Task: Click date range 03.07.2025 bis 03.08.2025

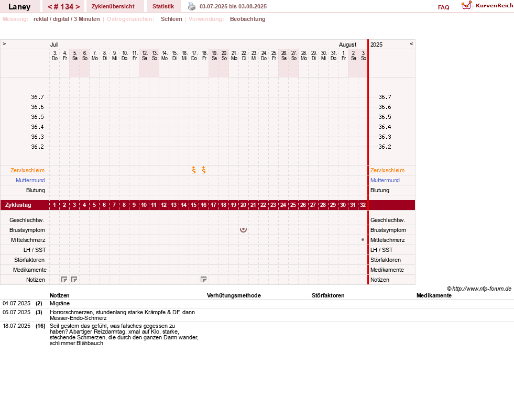Action: (x=233, y=6)
